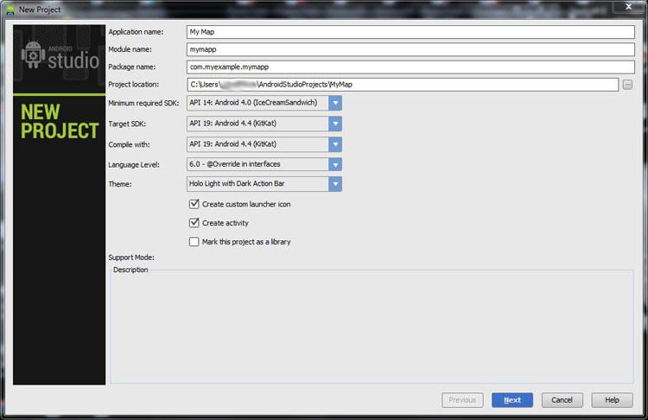Focus the Module name text field
This screenshot has width=648, height=420.
[x=410, y=49]
